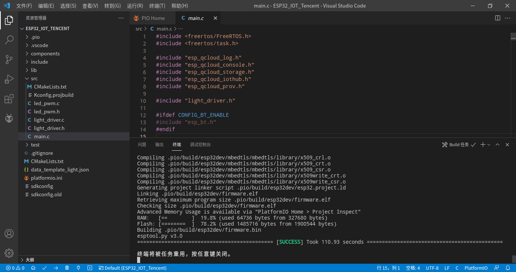Upload firmware with the status bar arrow icon
The image size is (516, 272).
56,268
